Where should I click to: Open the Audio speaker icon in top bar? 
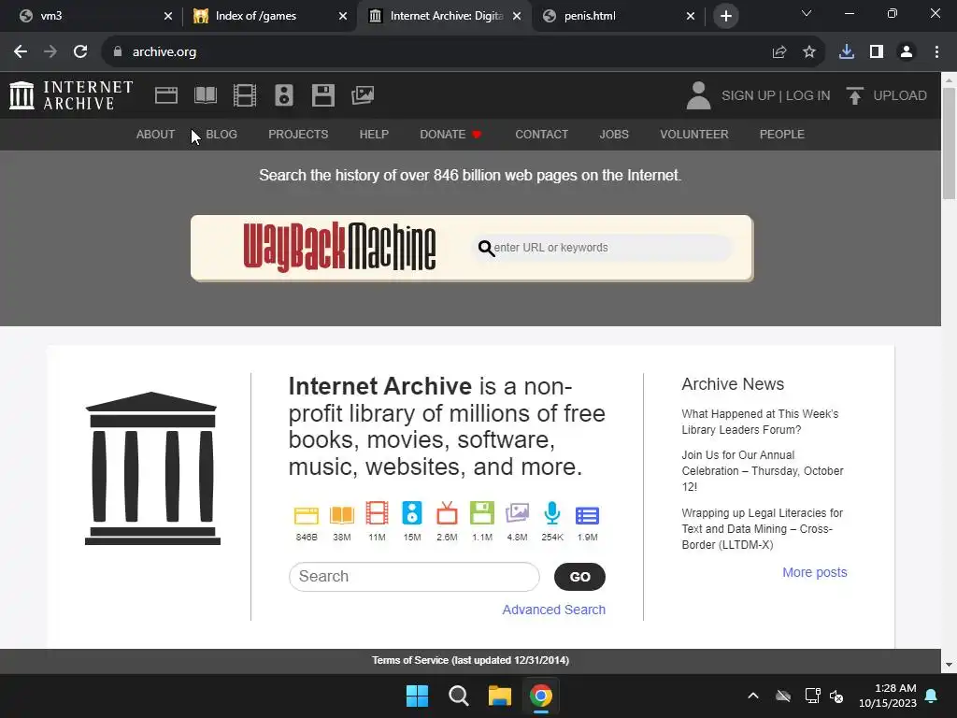284,95
